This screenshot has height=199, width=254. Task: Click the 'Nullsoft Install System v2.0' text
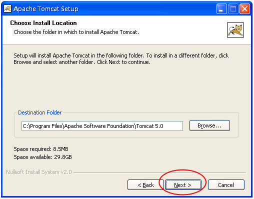(39, 172)
